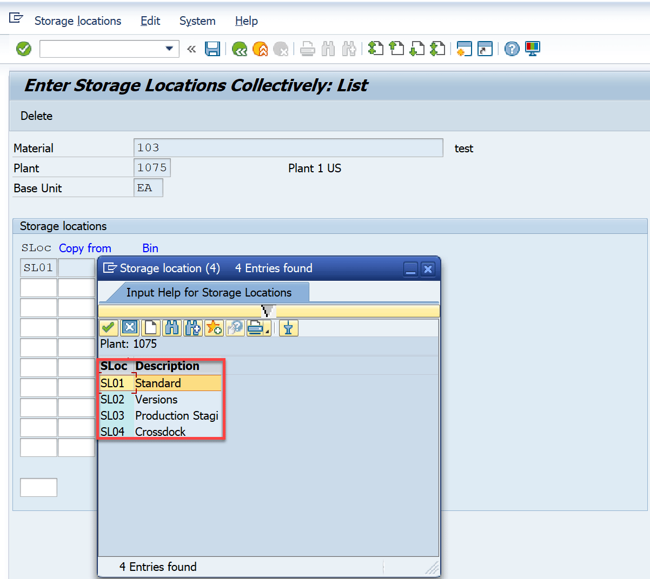Click the Delete button
Image resolution: width=650 pixels, height=579 pixels.
point(36,116)
